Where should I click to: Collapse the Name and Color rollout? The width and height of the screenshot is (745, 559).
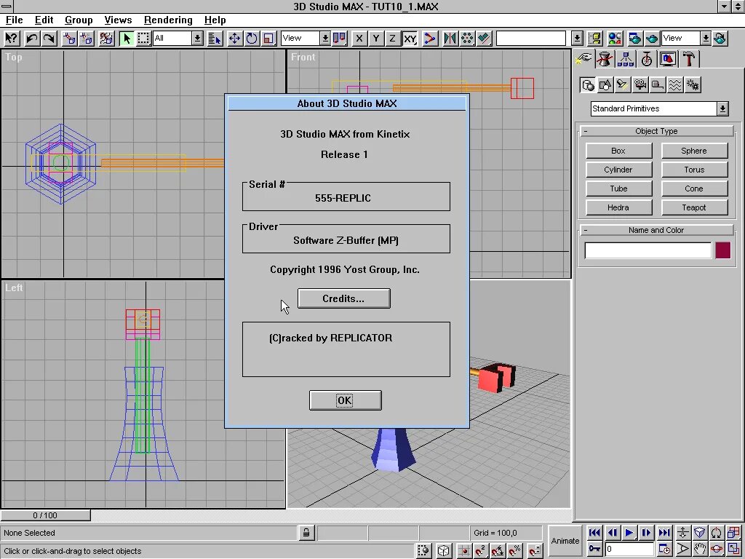pyautogui.click(x=657, y=230)
